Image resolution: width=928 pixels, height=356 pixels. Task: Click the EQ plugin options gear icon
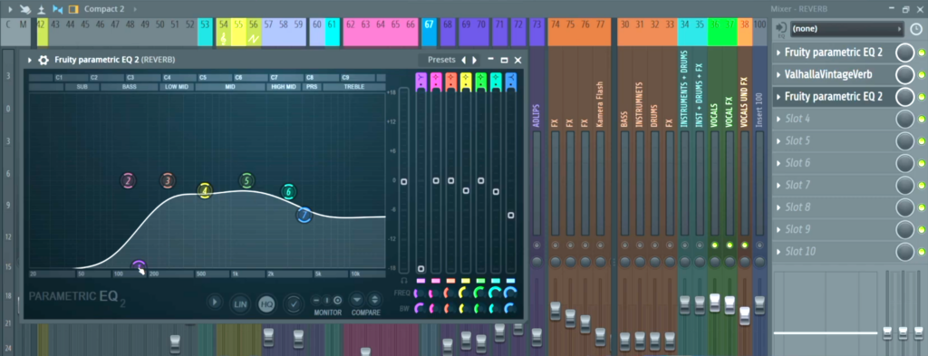(x=43, y=60)
